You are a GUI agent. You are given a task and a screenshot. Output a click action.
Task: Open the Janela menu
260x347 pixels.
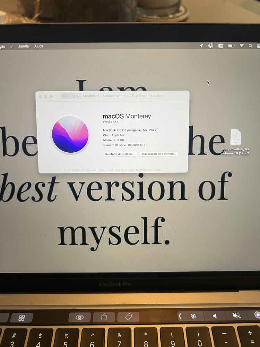[24, 46]
